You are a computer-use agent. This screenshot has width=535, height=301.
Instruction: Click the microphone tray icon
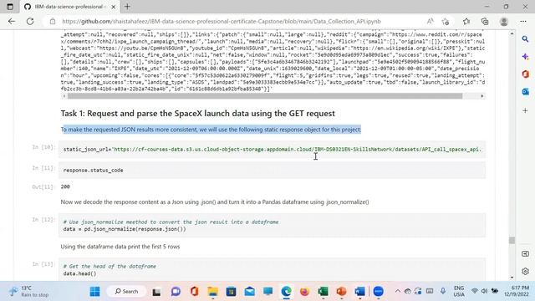click(x=442, y=291)
